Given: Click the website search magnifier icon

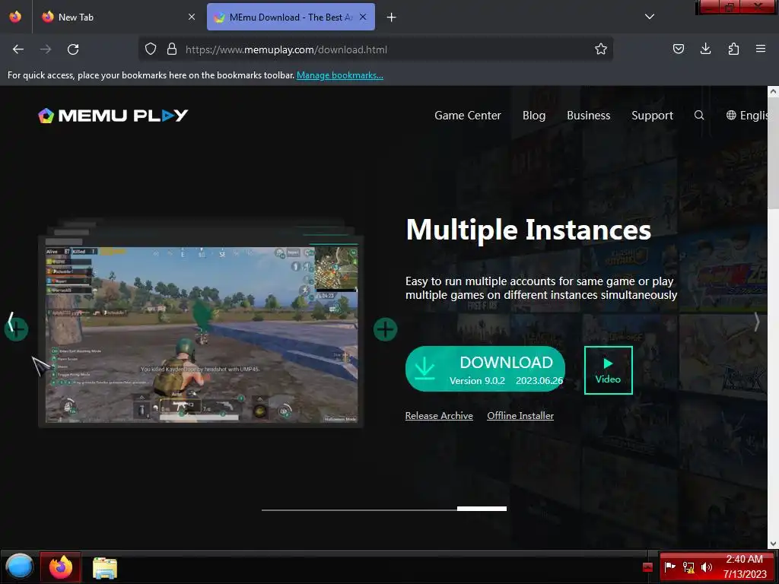Looking at the screenshot, I should tap(699, 116).
